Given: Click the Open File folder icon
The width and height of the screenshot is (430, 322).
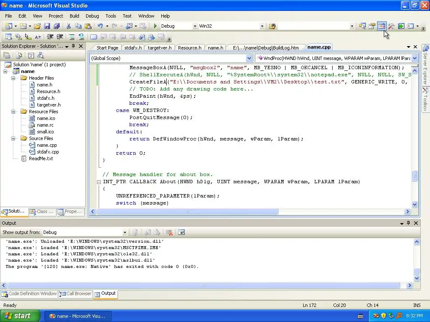Looking at the screenshot, I should [x=37, y=26].
